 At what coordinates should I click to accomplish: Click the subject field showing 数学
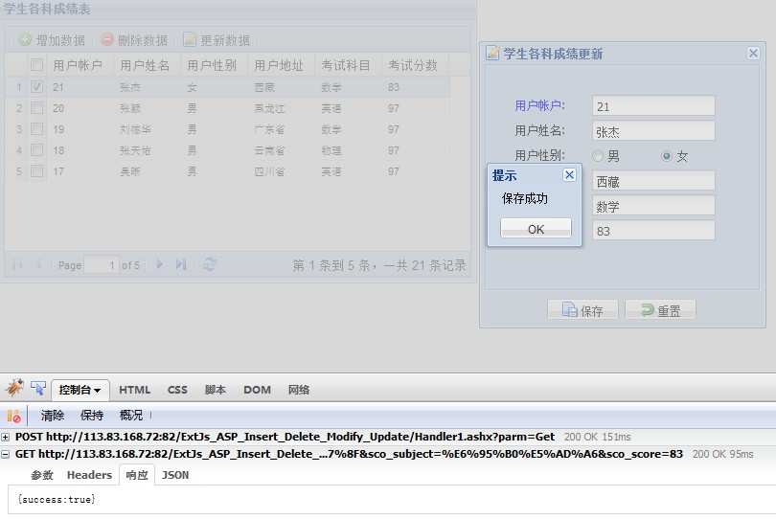653,206
